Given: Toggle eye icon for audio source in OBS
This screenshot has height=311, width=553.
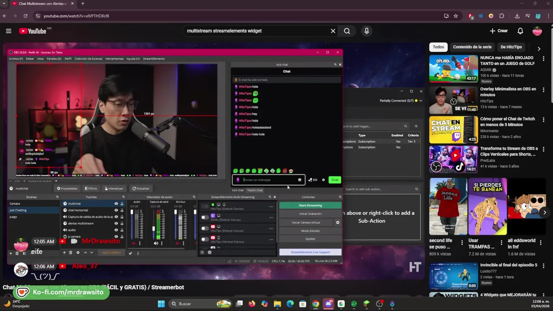Looking at the screenshot, I should pyautogui.click(x=116, y=230).
